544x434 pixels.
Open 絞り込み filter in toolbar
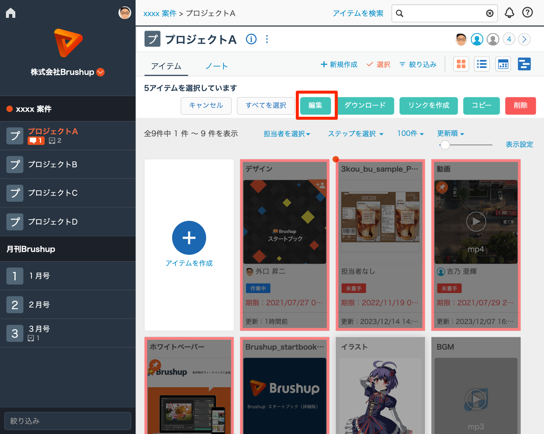click(x=418, y=65)
